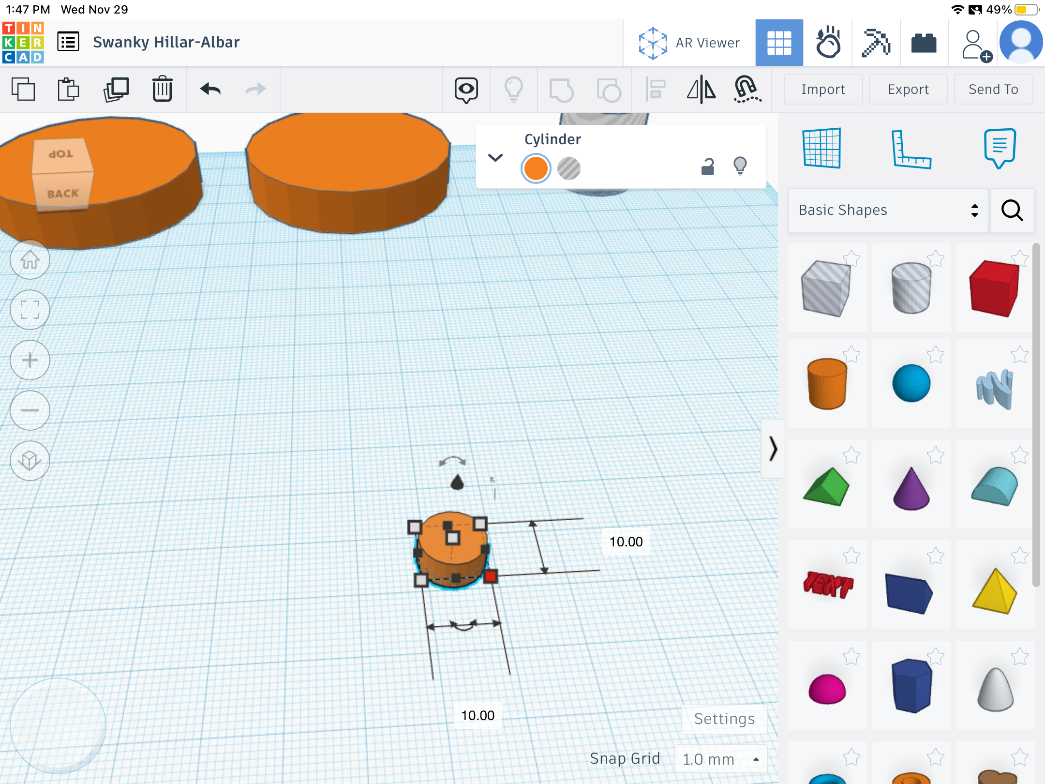Undo the last action
Screen dimensions: 1045x784
[210, 89]
